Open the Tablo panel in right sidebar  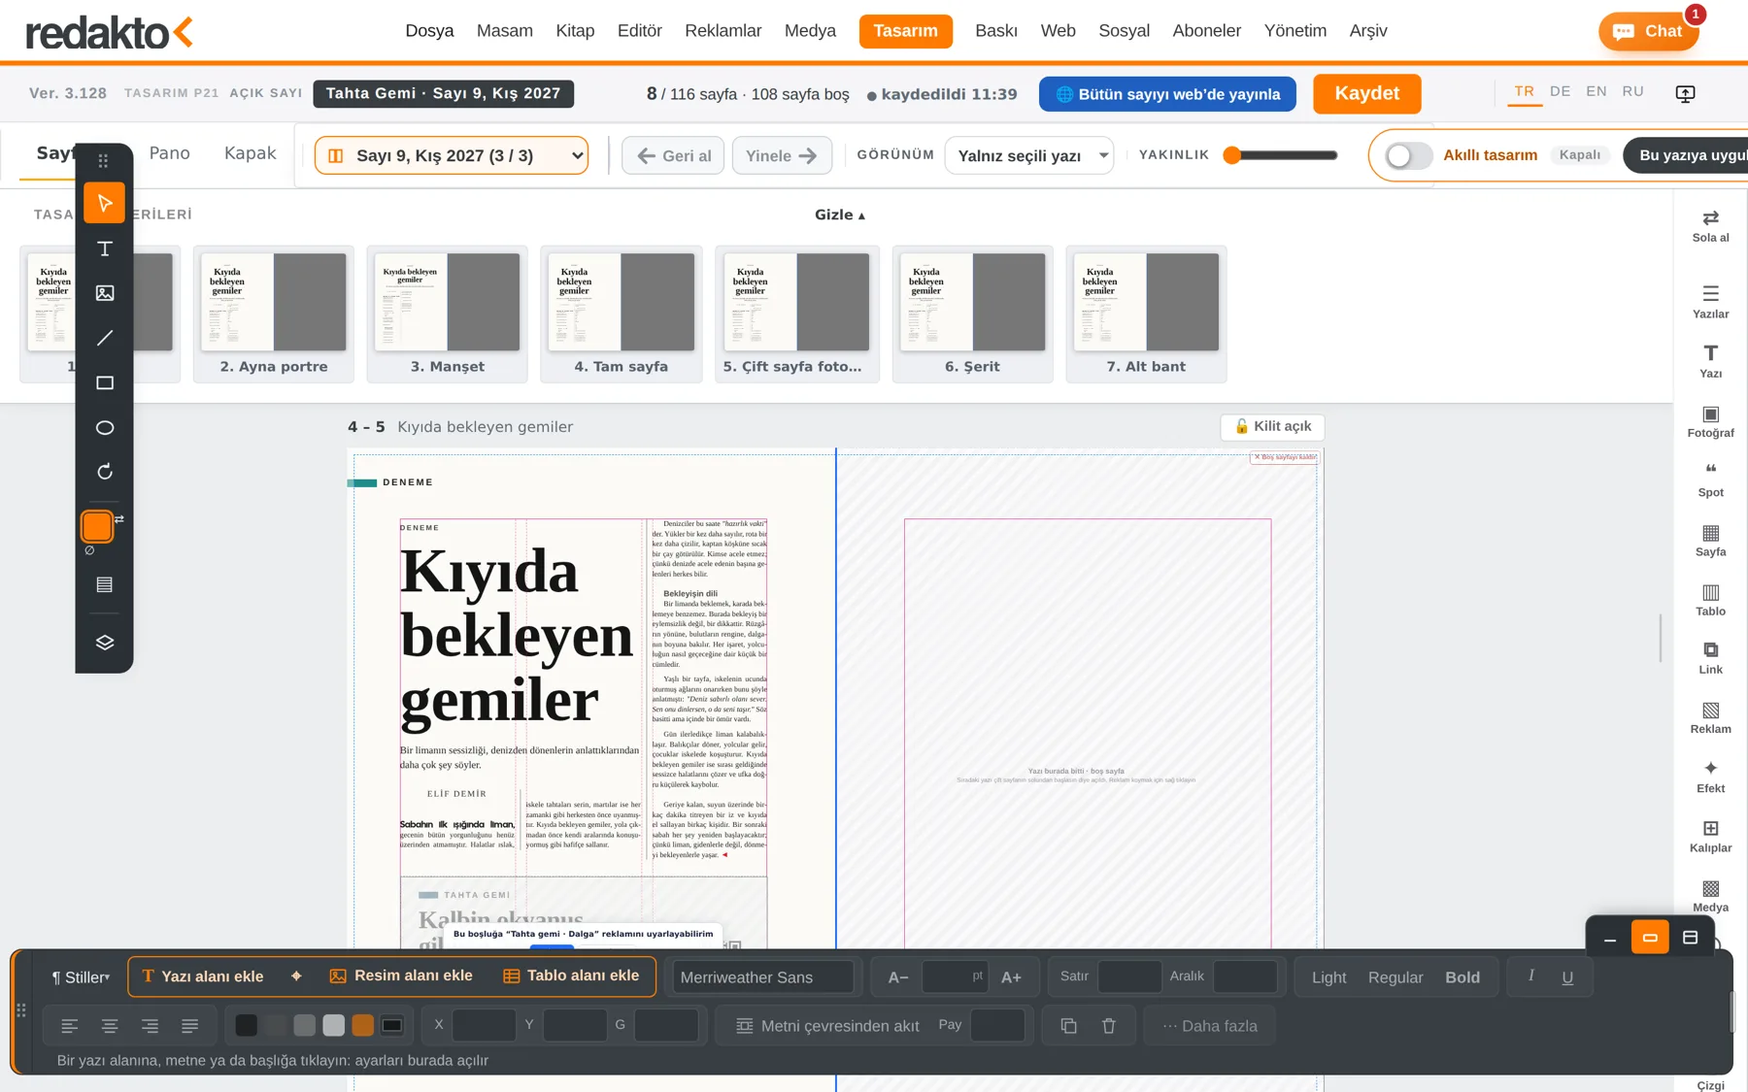(x=1710, y=600)
